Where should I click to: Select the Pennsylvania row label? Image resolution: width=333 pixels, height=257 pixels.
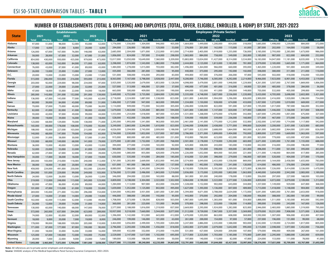(14, 192)
